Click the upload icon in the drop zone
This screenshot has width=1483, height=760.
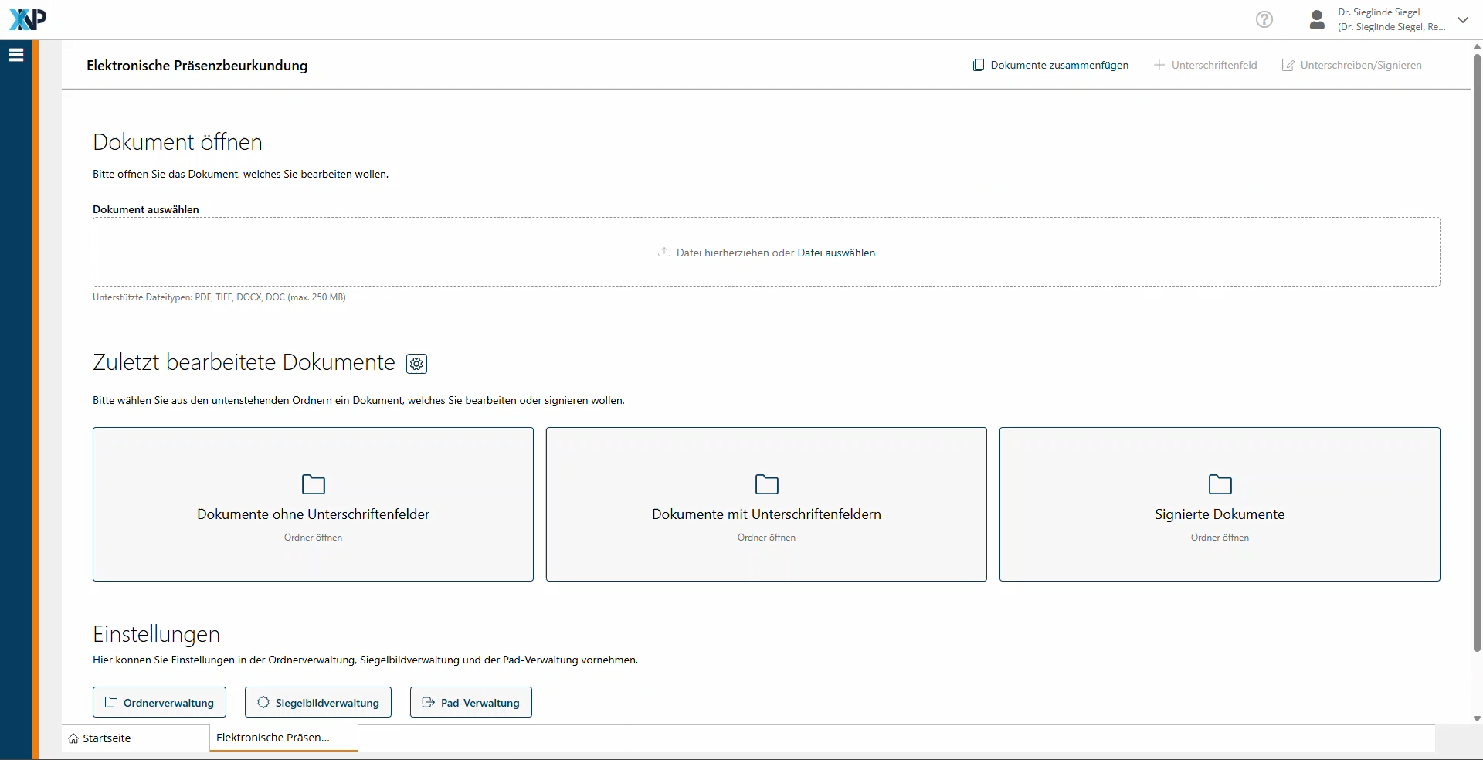663,253
